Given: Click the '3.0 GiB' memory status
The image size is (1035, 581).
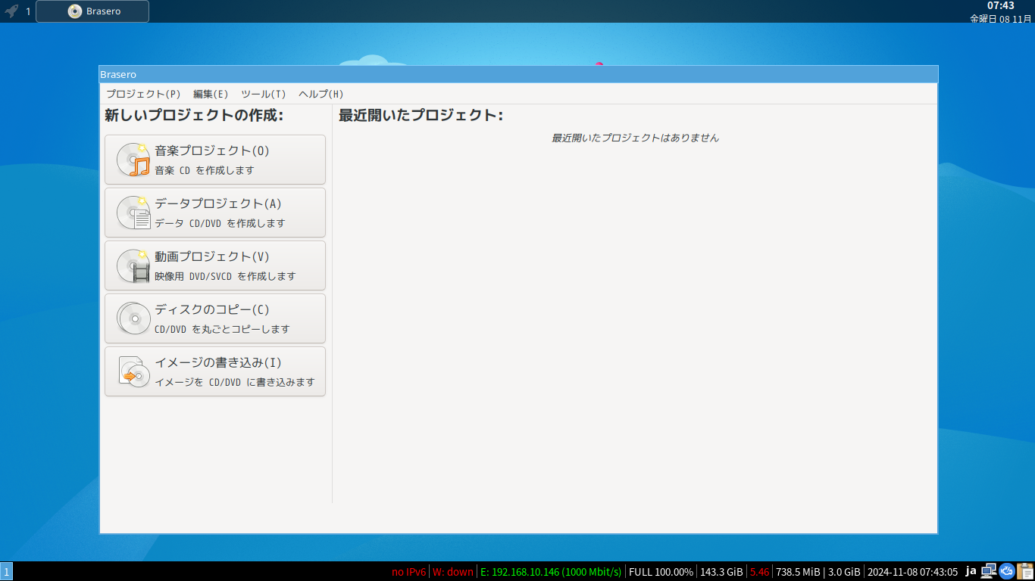Looking at the screenshot, I should [844, 572].
